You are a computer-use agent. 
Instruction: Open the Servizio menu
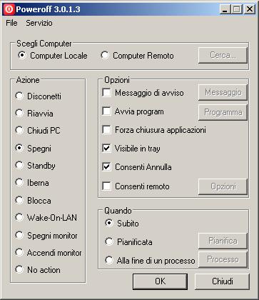[39, 23]
